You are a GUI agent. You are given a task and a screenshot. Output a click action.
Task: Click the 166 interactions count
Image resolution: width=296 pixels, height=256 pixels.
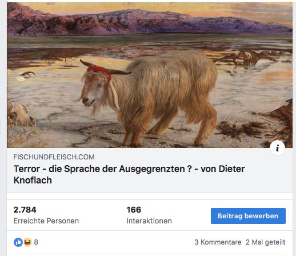(x=134, y=210)
